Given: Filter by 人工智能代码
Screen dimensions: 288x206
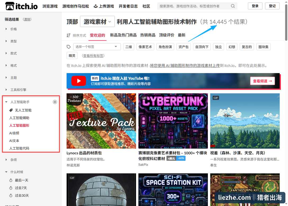Looking at the screenshot, I should (19, 148).
